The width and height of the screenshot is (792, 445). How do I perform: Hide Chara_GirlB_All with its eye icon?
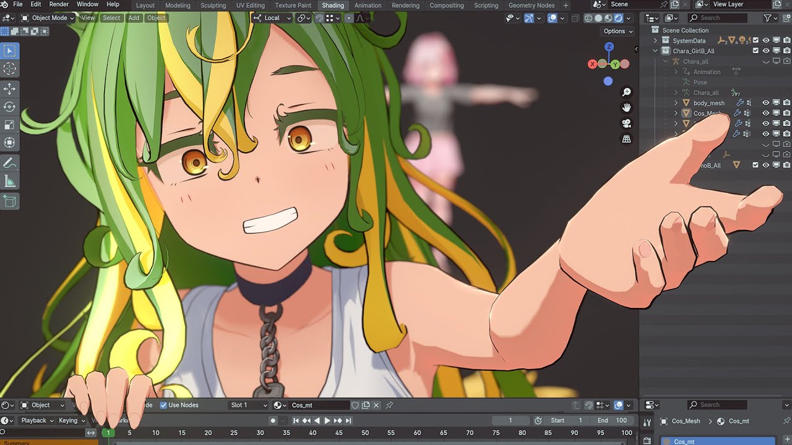pyautogui.click(x=766, y=51)
